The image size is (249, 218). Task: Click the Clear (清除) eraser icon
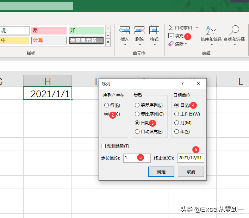(x=171, y=44)
